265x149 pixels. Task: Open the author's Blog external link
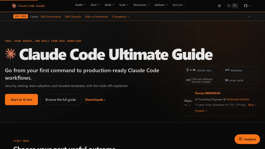tap(252, 105)
